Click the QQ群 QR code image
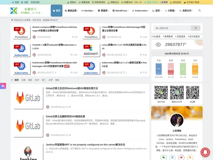The image size is (213, 160). pos(193,92)
